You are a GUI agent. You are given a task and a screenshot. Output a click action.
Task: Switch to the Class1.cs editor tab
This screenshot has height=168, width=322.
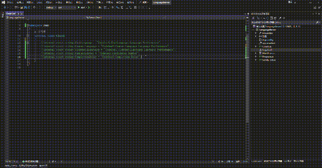pos(11,13)
